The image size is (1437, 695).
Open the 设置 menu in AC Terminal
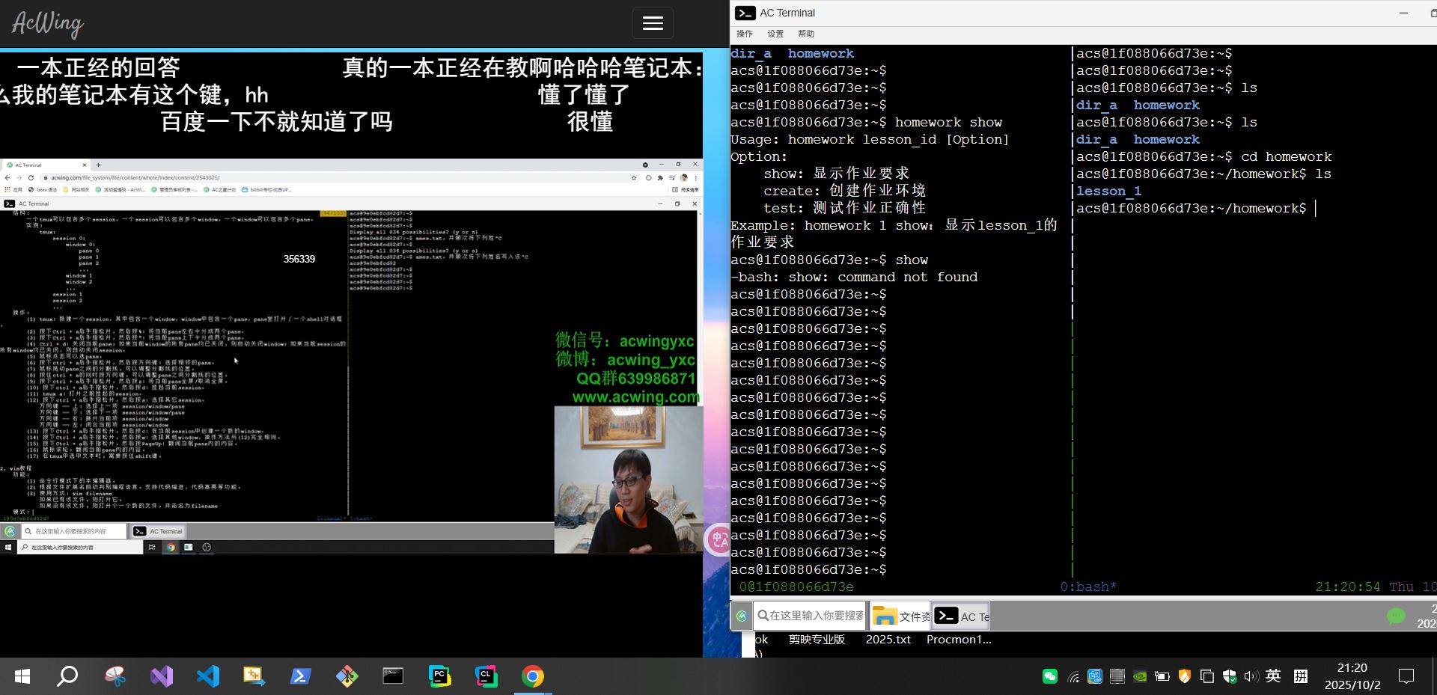click(775, 34)
